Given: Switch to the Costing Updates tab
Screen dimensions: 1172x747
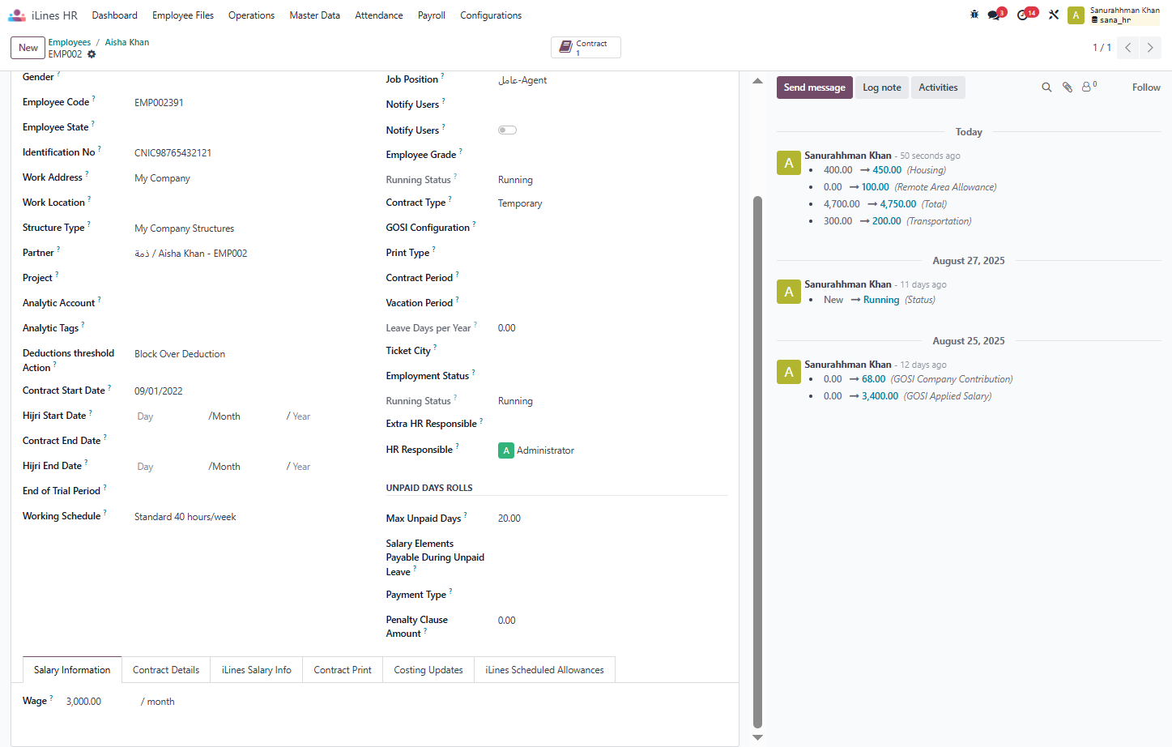Looking at the screenshot, I should click(428, 670).
